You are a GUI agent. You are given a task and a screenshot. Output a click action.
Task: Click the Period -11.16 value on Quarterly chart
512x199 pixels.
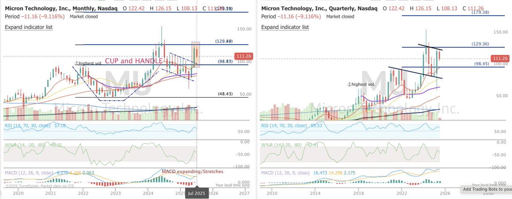tap(292, 17)
